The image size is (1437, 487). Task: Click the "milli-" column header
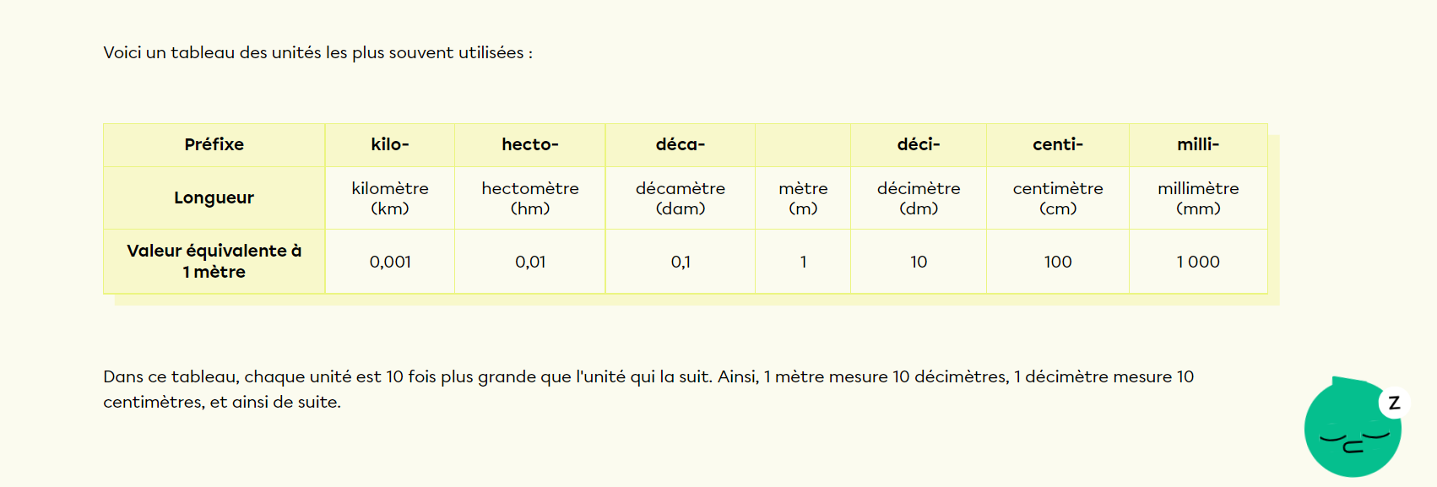(x=1197, y=144)
